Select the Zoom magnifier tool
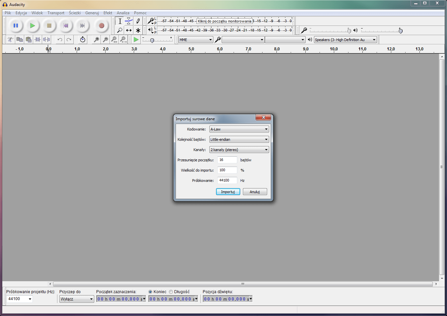Viewport: 447px width, 316px height. [x=120, y=30]
